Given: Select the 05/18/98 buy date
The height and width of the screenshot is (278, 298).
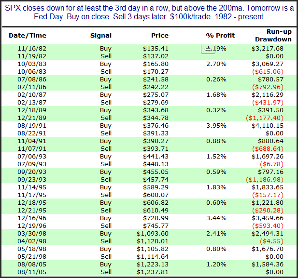Looking at the screenshot, I should coord(32,249).
